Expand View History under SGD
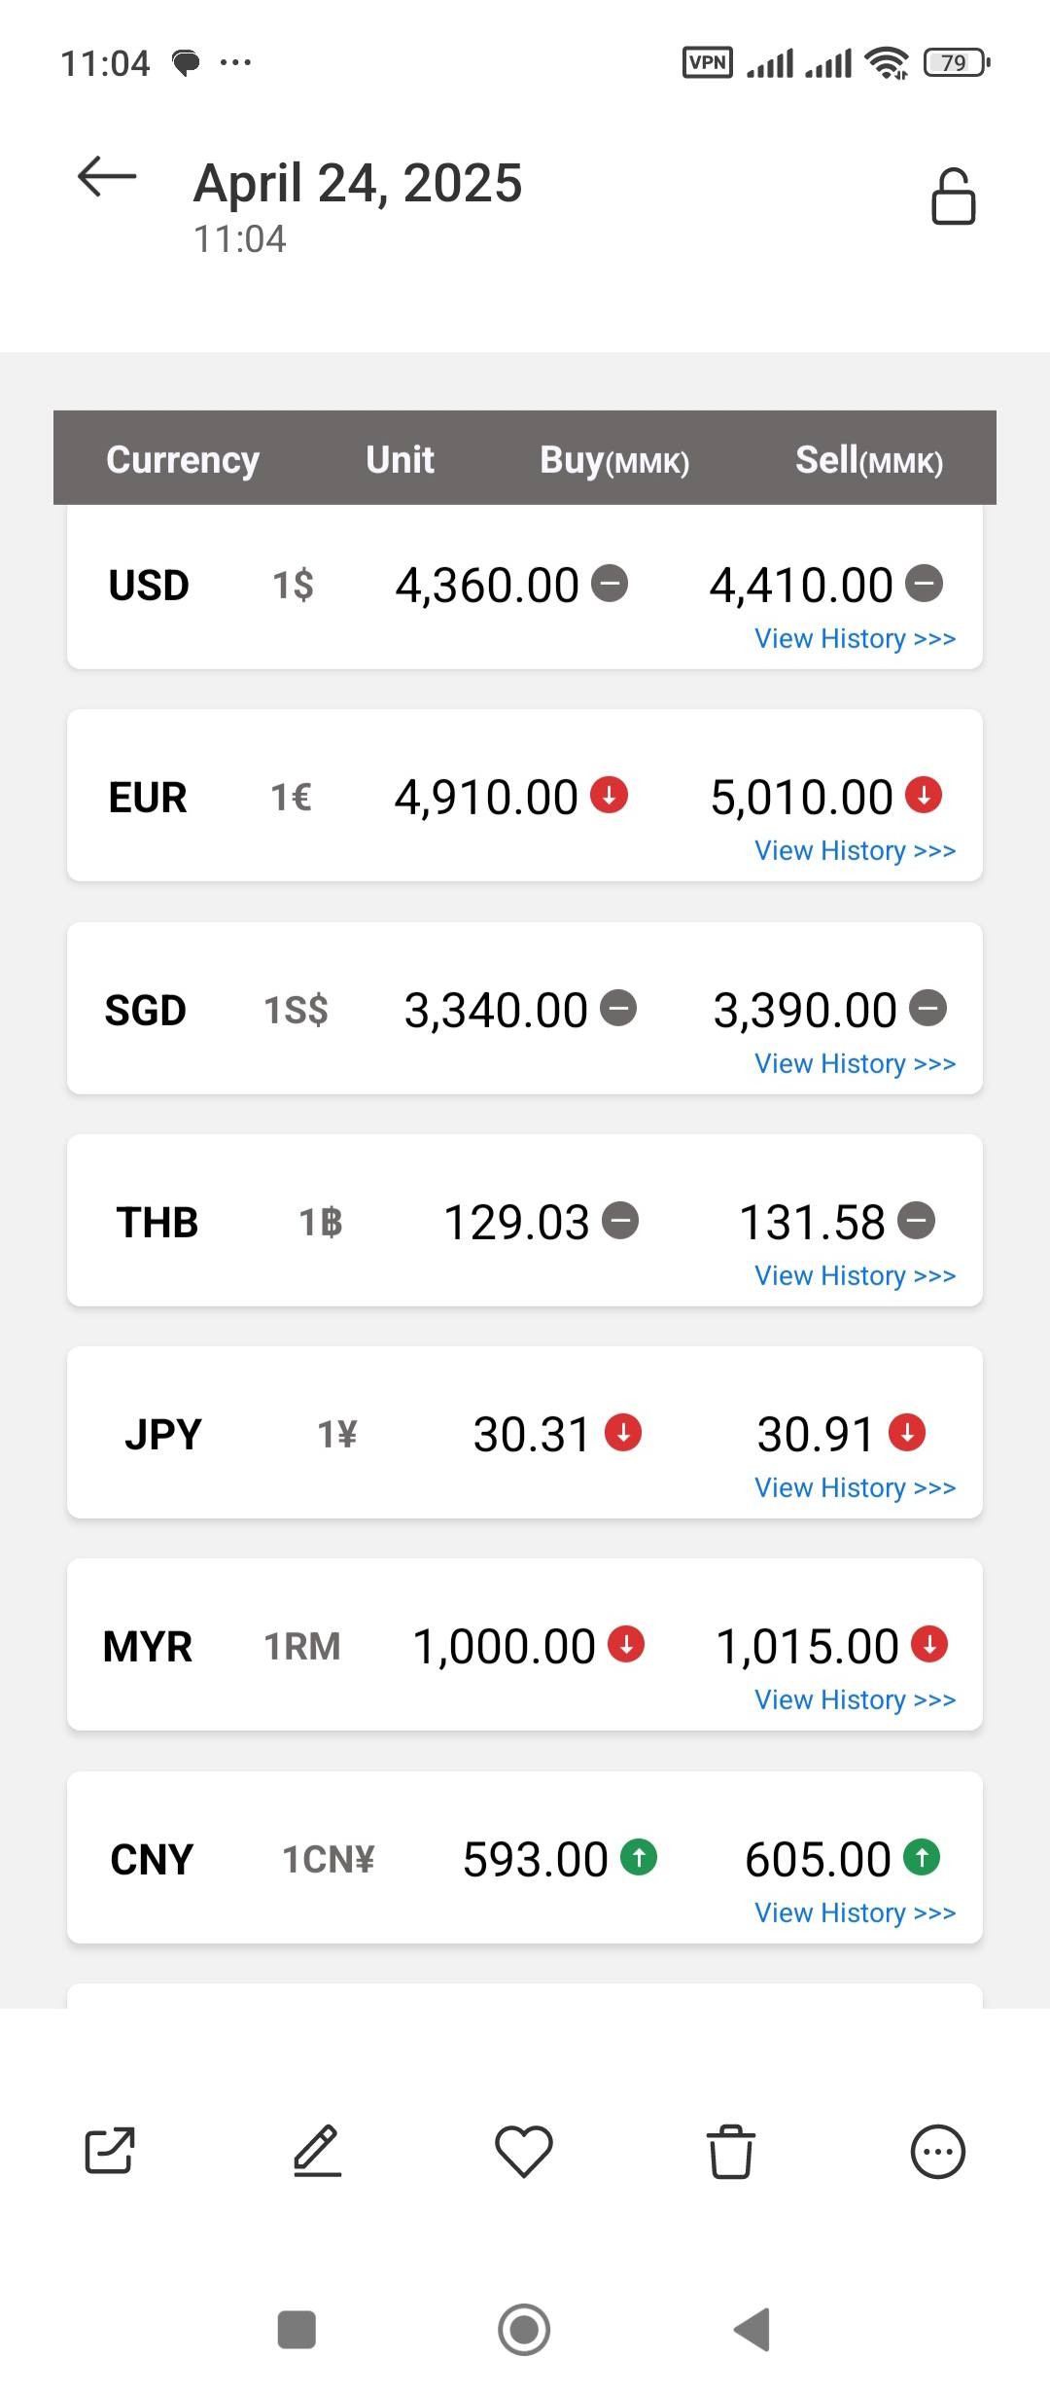The height and width of the screenshot is (2393, 1050). 856,1064
